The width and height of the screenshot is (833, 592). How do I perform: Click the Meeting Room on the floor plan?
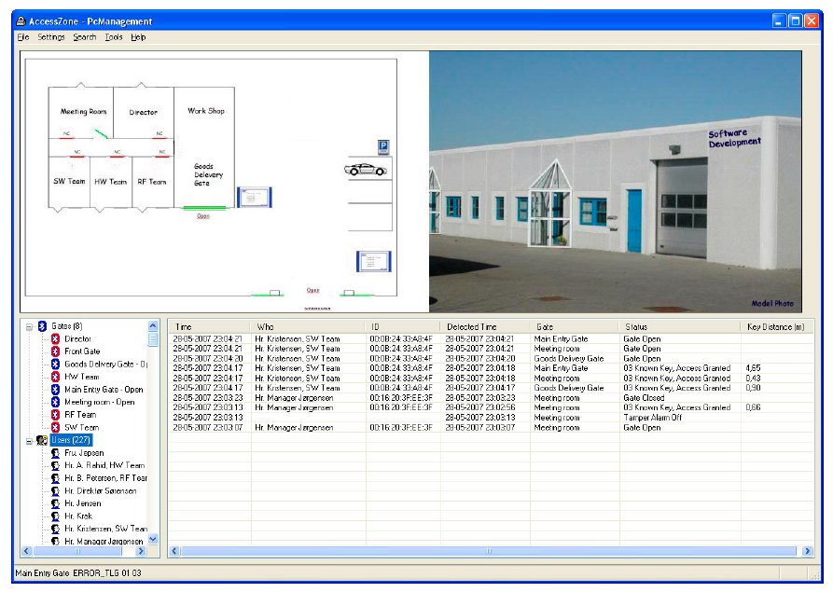tap(83, 112)
